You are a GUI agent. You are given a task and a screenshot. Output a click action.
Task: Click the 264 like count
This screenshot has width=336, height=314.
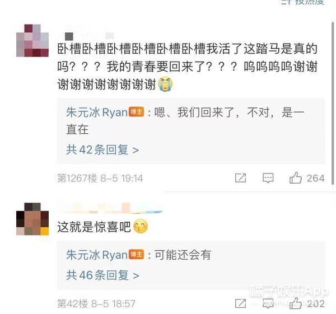tap(315, 178)
